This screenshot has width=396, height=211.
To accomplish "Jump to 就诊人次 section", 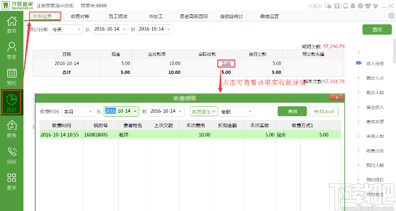I will click(375, 78).
